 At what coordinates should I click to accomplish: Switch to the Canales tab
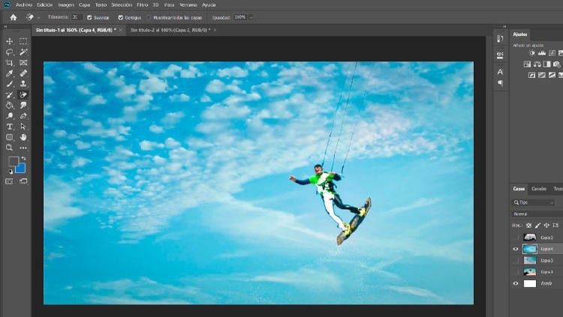[539, 189]
